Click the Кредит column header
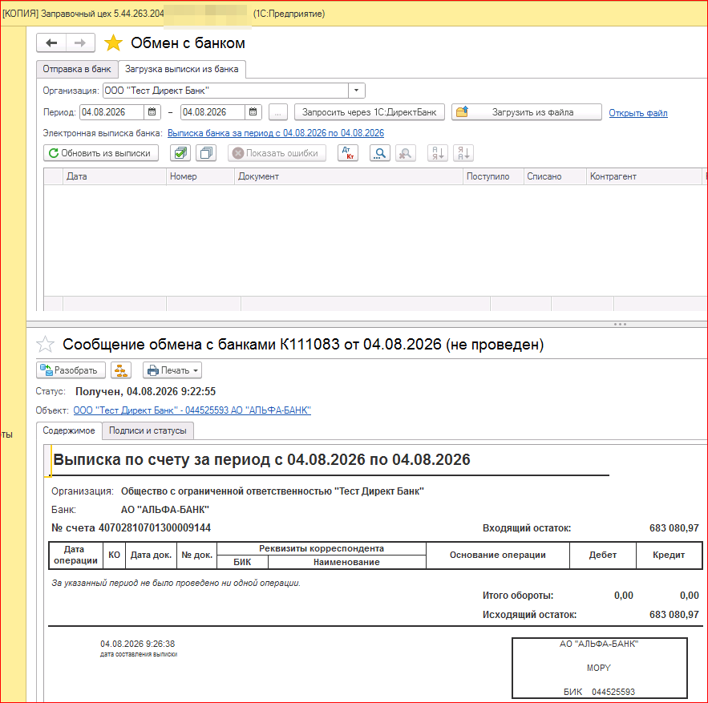This screenshot has height=703, width=708. pyautogui.click(x=669, y=556)
